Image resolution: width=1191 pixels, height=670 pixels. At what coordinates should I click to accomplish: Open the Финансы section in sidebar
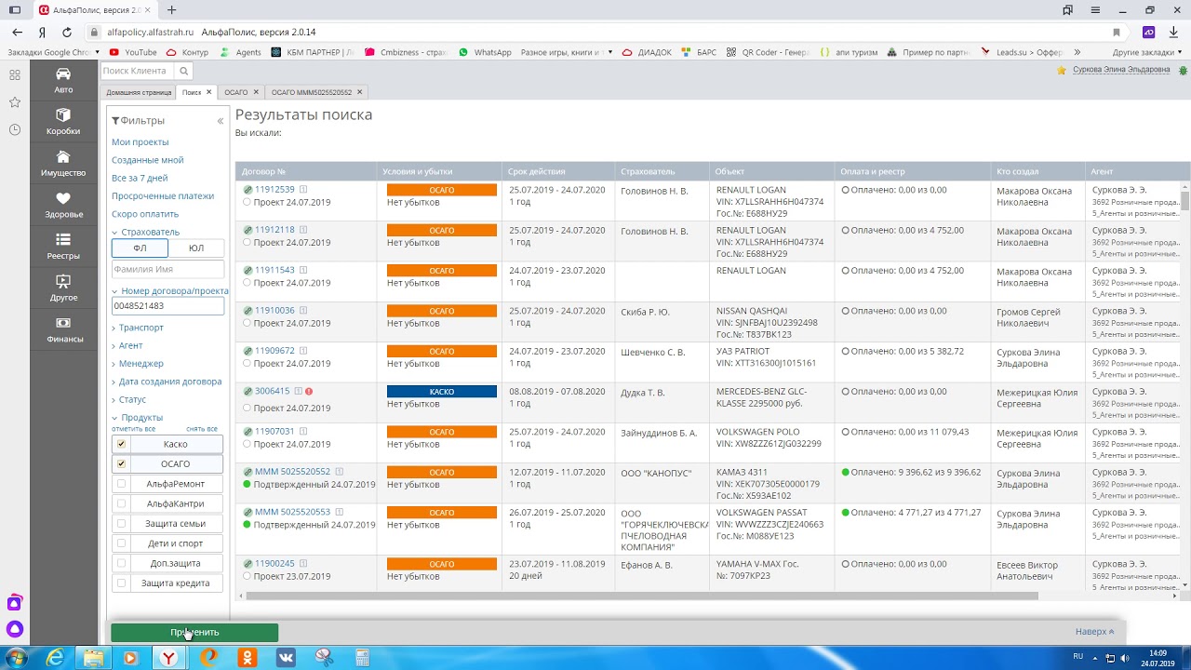pyautogui.click(x=62, y=329)
